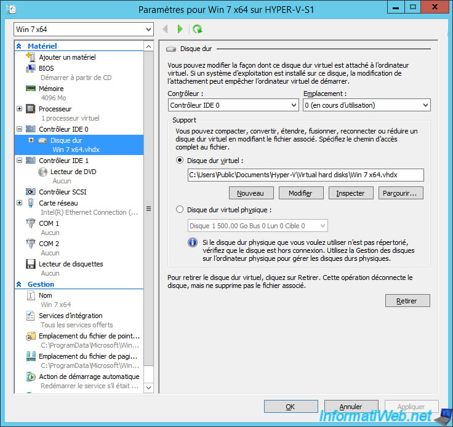Screen dimensions: 453x427
Task: Open the Win 7 x64 virtual machine dropdown
Action: (x=84, y=30)
